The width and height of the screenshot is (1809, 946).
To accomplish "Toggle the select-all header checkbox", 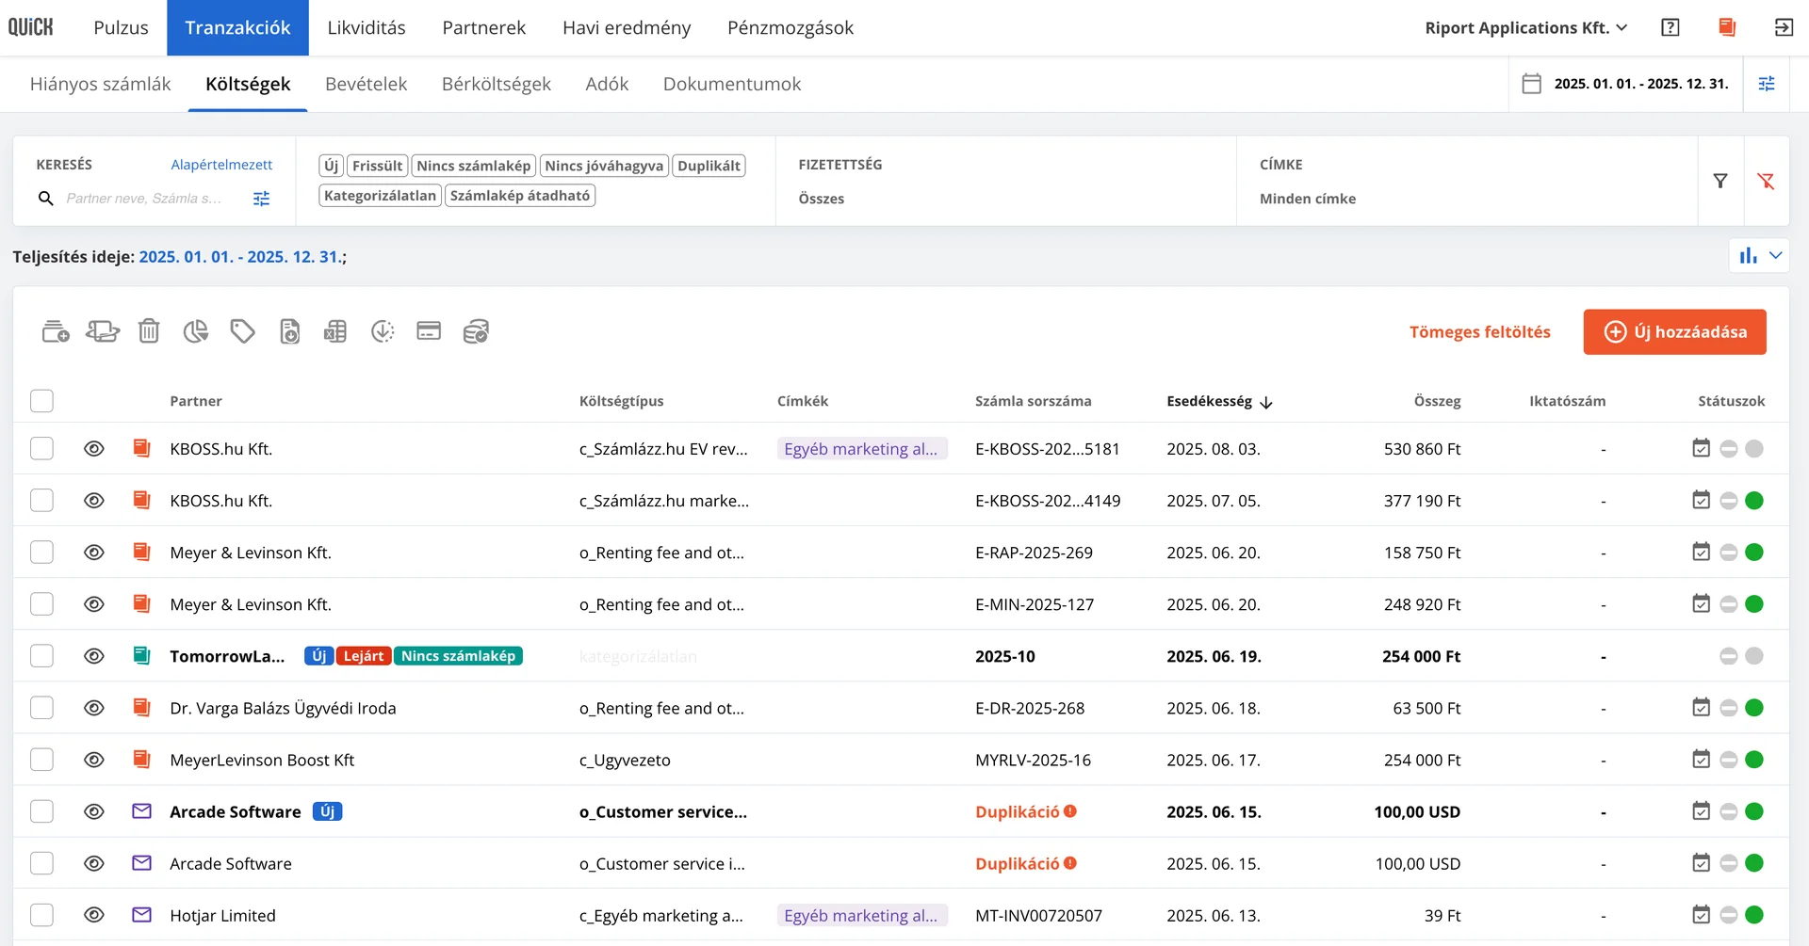I will [41, 401].
